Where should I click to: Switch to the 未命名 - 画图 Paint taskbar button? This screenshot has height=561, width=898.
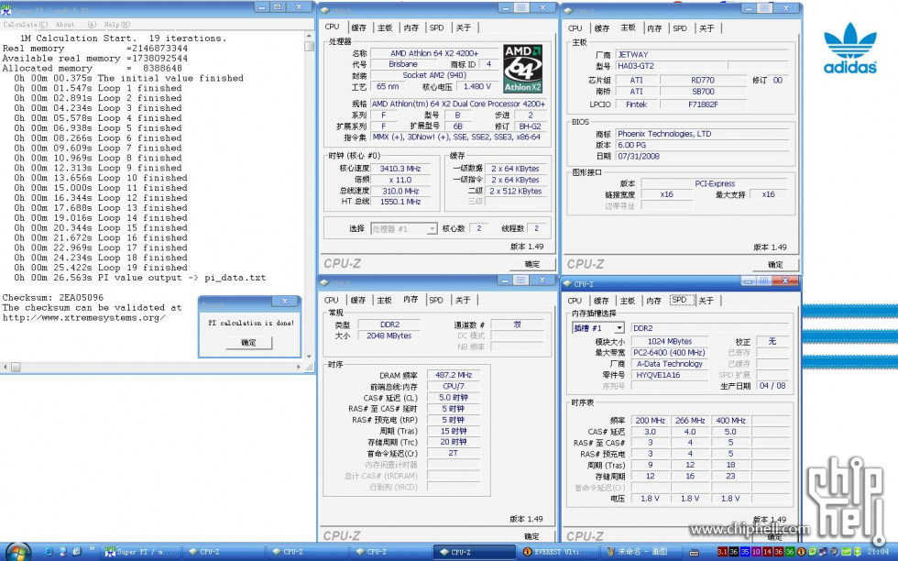(x=641, y=552)
